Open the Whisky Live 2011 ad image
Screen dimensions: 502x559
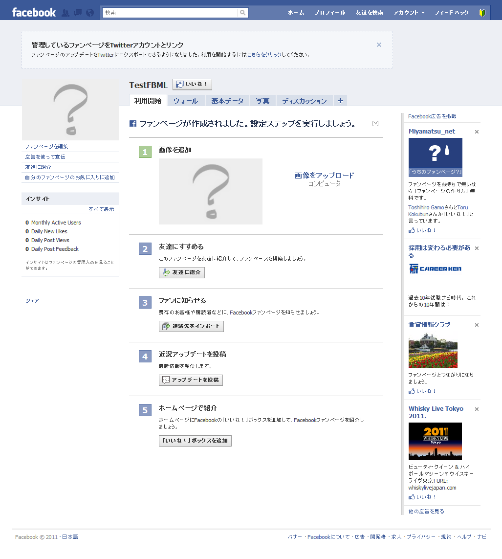[x=435, y=441]
